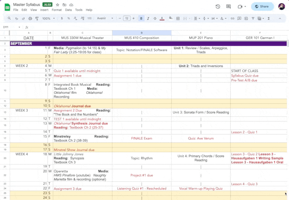
Task: Open the Insert menu
Action: tap(44, 10)
